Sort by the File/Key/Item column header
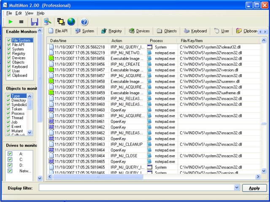 click(x=219, y=41)
